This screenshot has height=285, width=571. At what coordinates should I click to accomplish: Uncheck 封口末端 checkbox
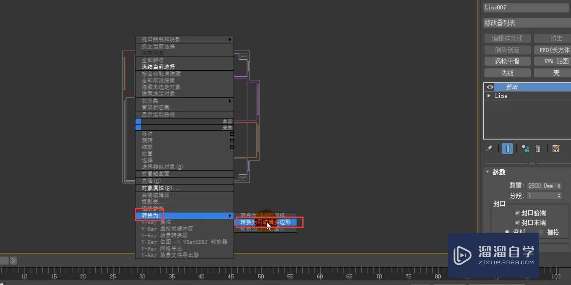517,222
